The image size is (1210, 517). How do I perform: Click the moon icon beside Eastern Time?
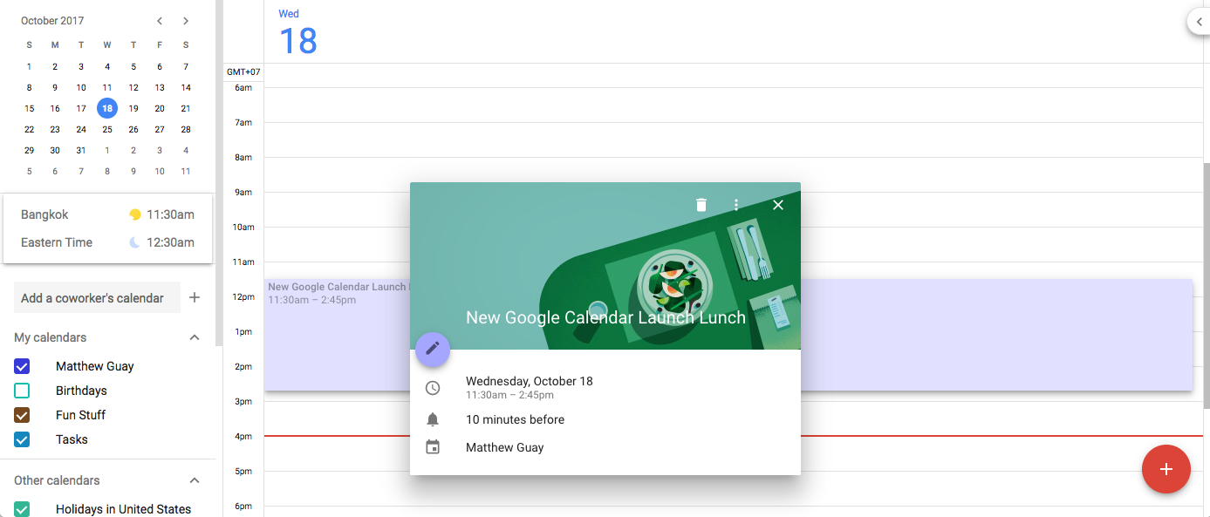[134, 242]
